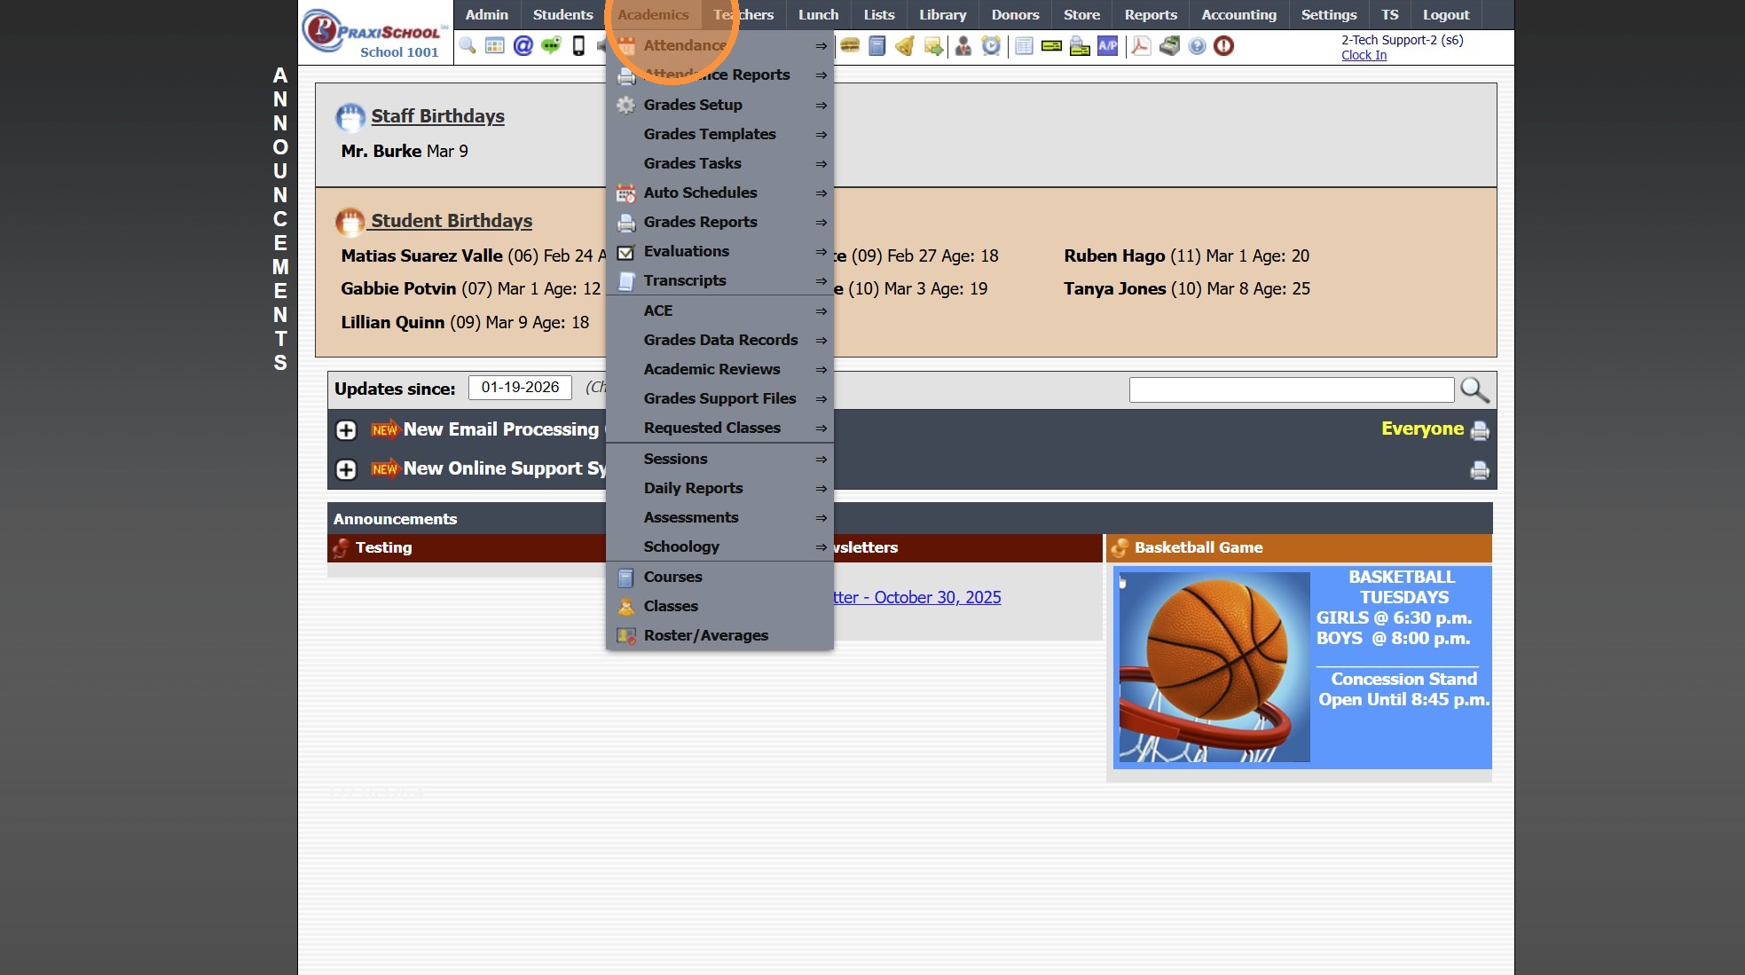Open the Student Birthdays link
1745x975 pixels.
[451, 221]
